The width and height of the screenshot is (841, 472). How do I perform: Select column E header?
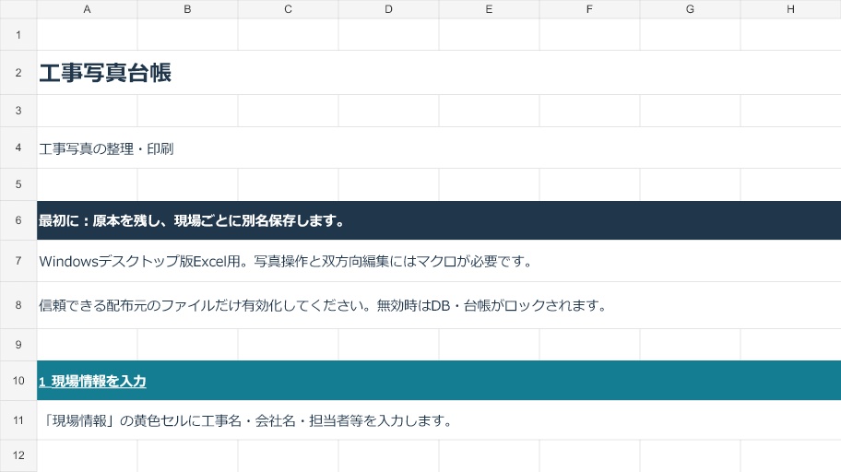(x=489, y=9)
